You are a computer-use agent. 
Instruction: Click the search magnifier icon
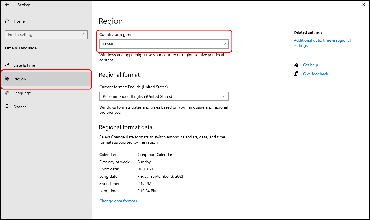coord(84,34)
